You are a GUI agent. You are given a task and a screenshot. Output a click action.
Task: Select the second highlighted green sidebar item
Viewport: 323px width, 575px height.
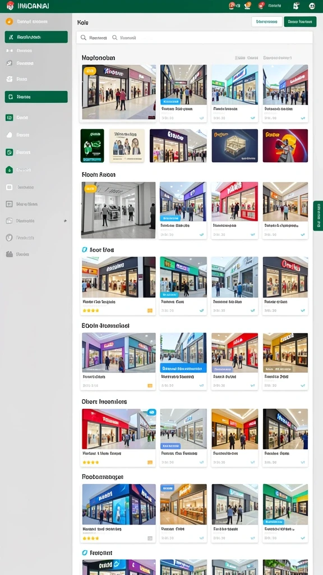point(36,97)
